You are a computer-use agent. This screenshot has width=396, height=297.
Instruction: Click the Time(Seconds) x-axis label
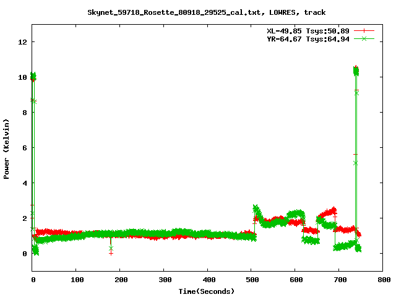(207, 291)
